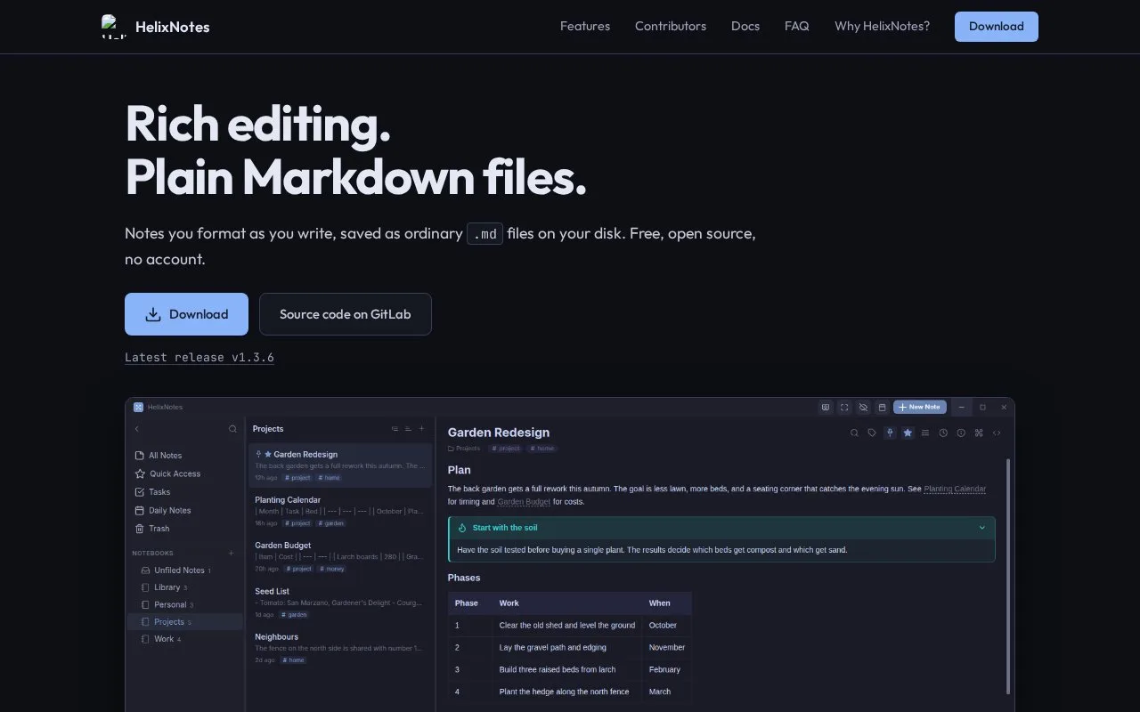Select the Projects notebook

pyautogui.click(x=185, y=622)
